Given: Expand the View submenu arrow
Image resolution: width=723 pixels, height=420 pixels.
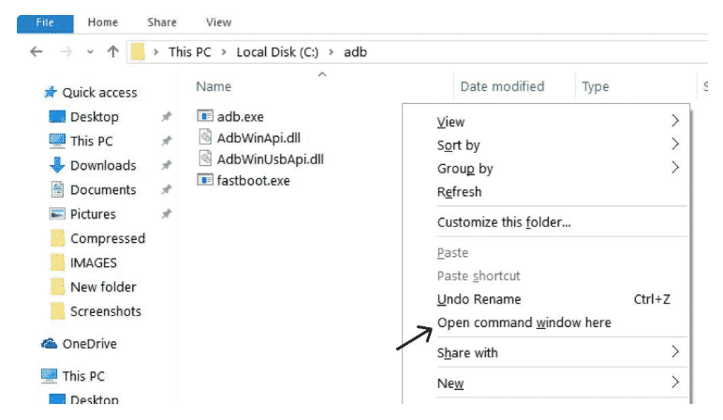Looking at the screenshot, I should [x=674, y=122].
